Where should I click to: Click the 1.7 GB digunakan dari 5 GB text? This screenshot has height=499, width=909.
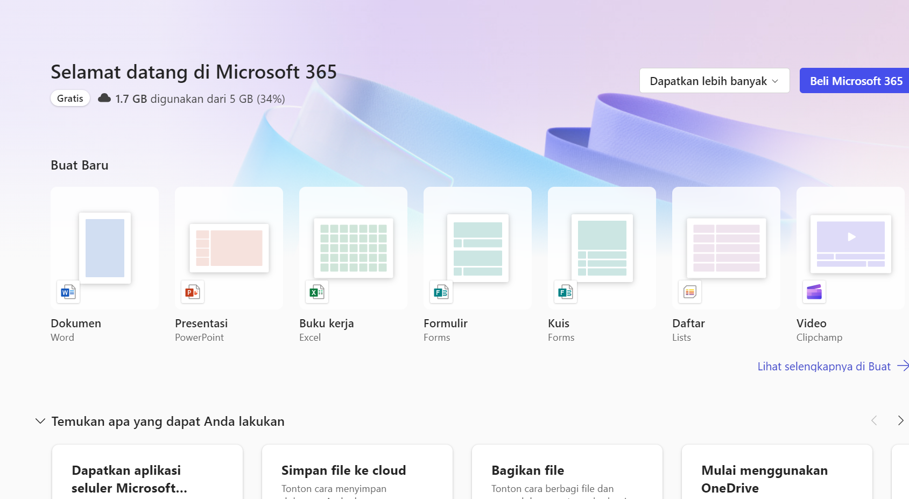(x=200, y=99)
